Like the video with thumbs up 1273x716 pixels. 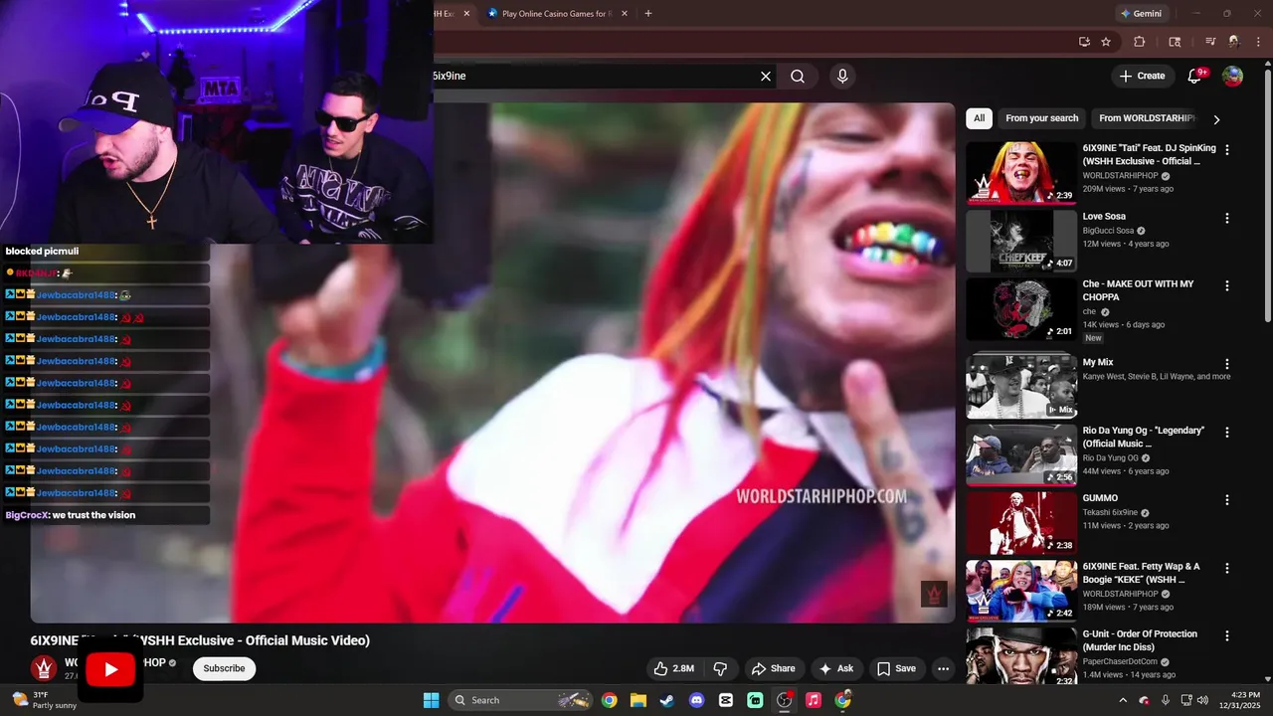point(674,668)
